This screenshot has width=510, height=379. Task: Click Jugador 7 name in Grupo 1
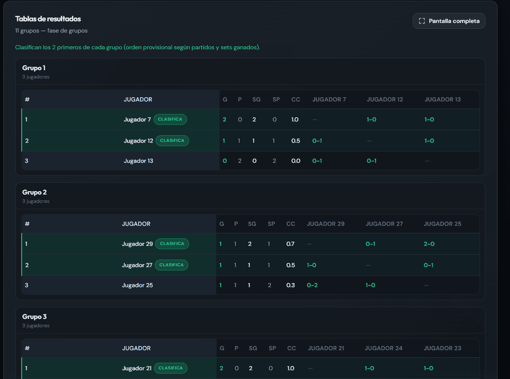[137, 119]
